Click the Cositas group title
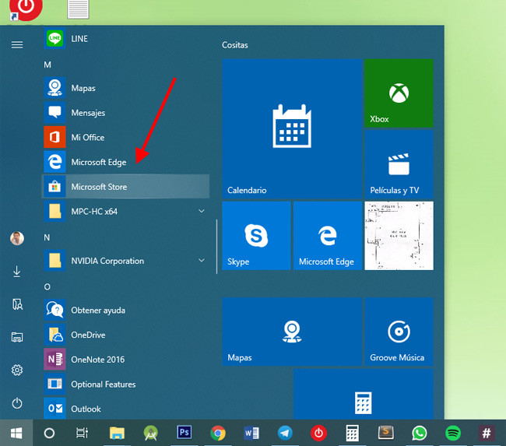This screenshot has width=506, height=446. [235, 45]
